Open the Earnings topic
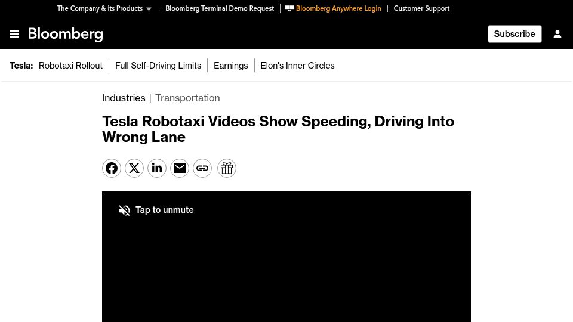Viewport: 573px width, 322px height. [230, 66]
